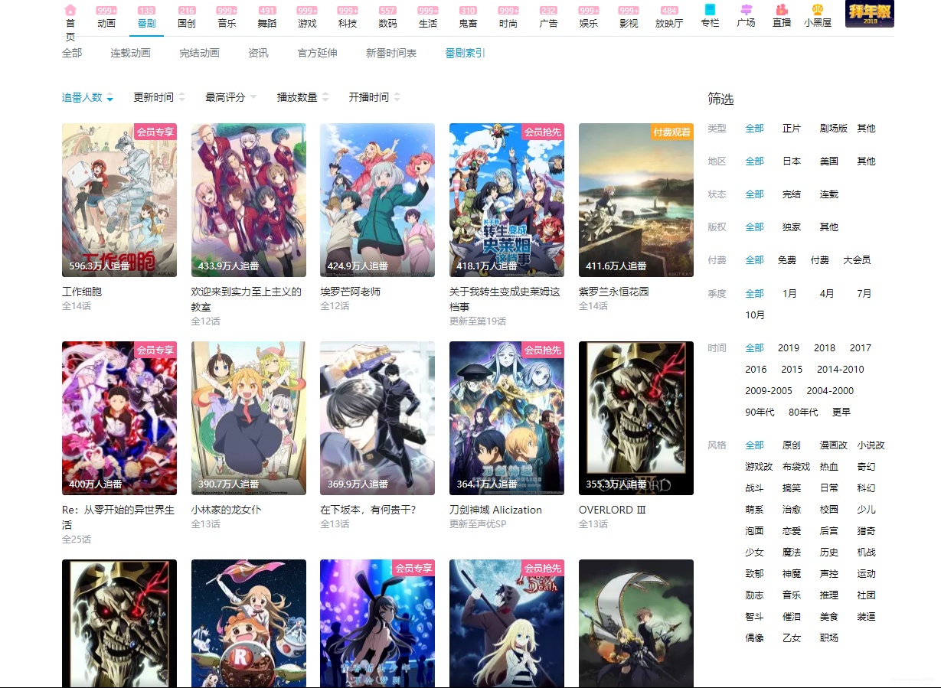Open 刀剑神域 Alicization title link
This screenshot has width=941, height=688.
click(495, 510)
